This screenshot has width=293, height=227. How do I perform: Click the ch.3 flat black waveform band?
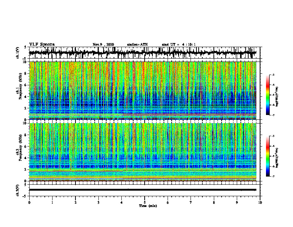143,190
